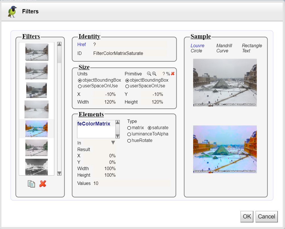Click the Size Y field -10%
Viewport: 285px width, 229px height.
click(152, 94)
